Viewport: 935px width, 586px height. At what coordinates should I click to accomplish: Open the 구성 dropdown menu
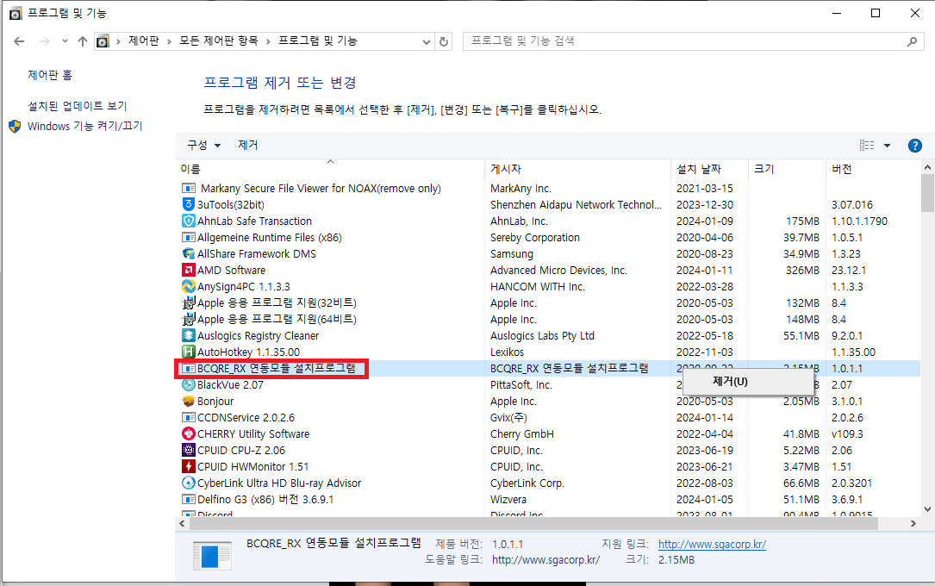point(204,145)
